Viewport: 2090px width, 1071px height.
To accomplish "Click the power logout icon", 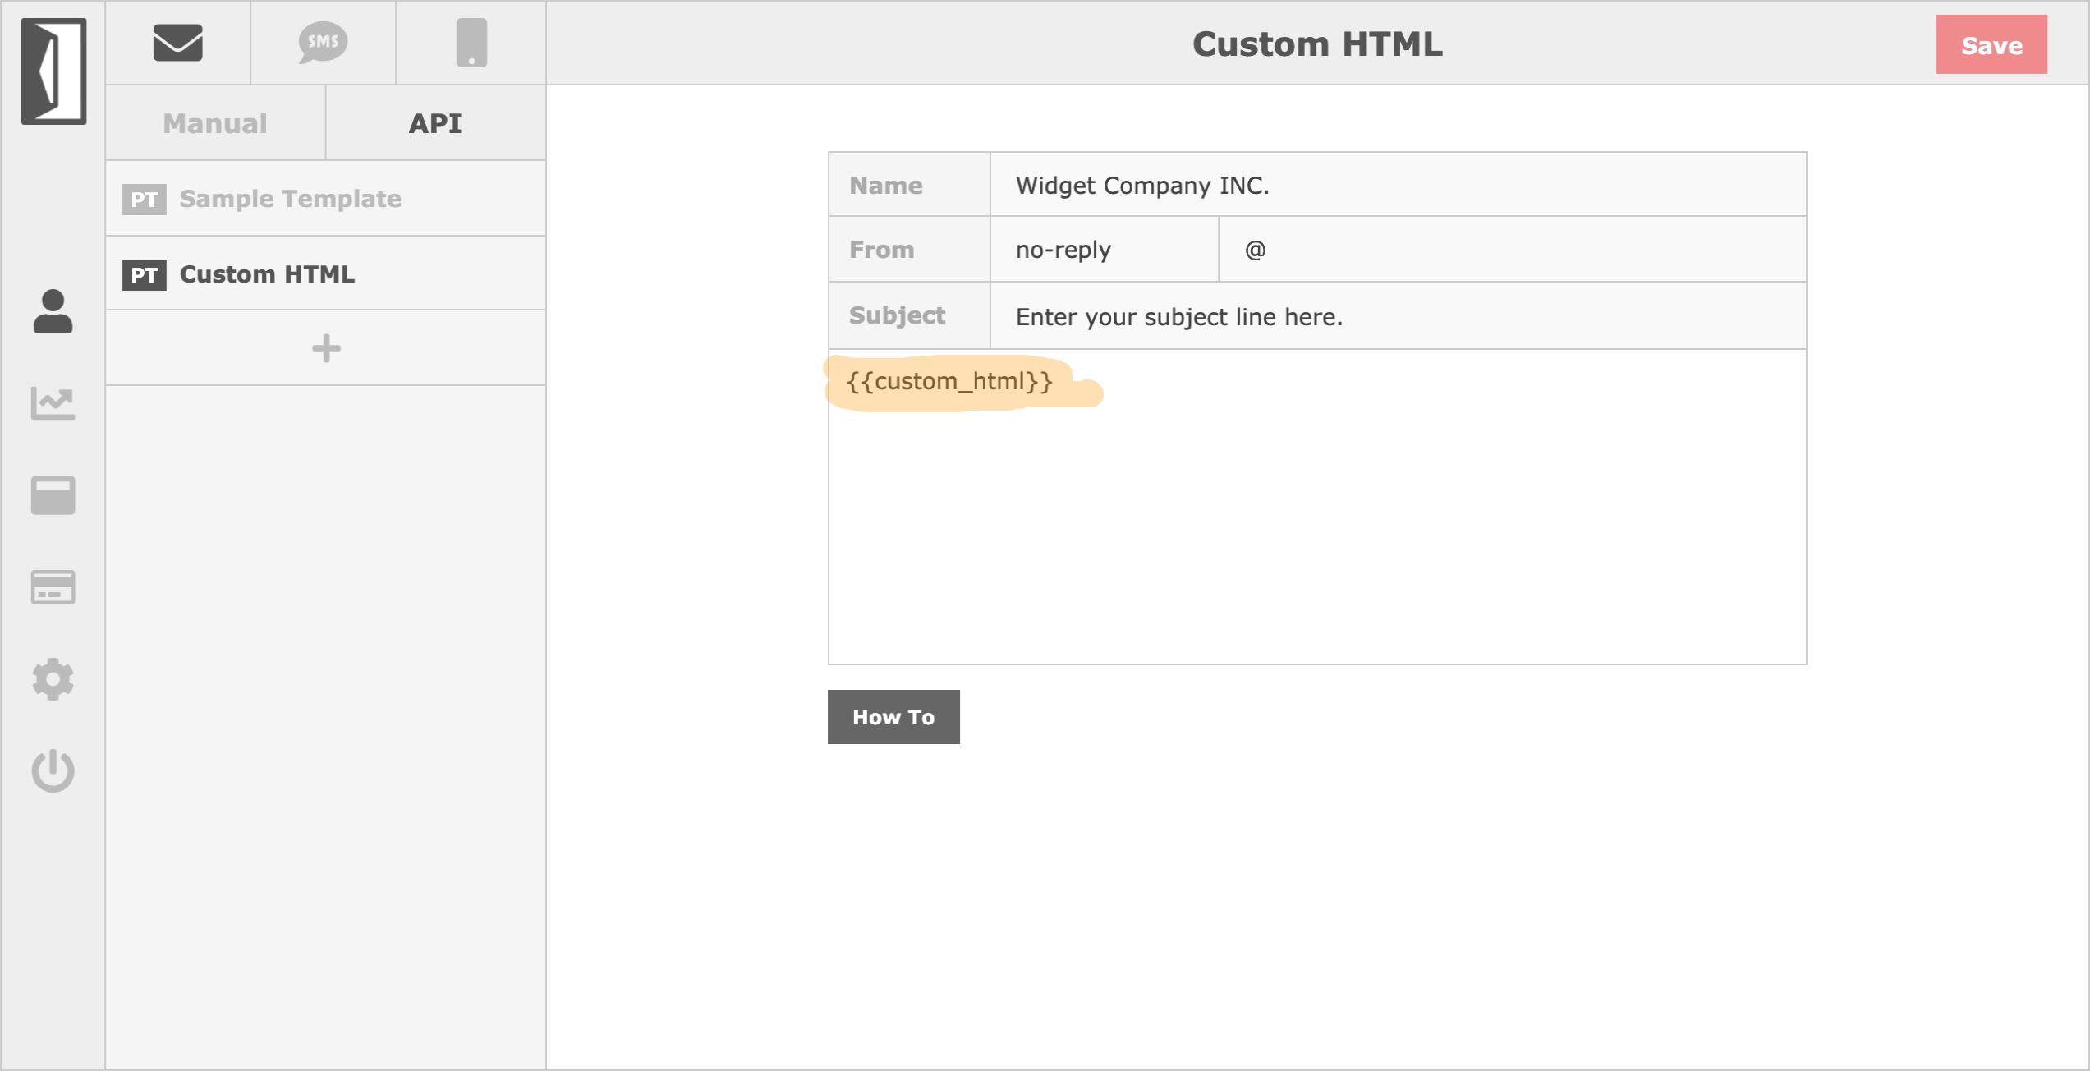I will (x=53, y=770).
